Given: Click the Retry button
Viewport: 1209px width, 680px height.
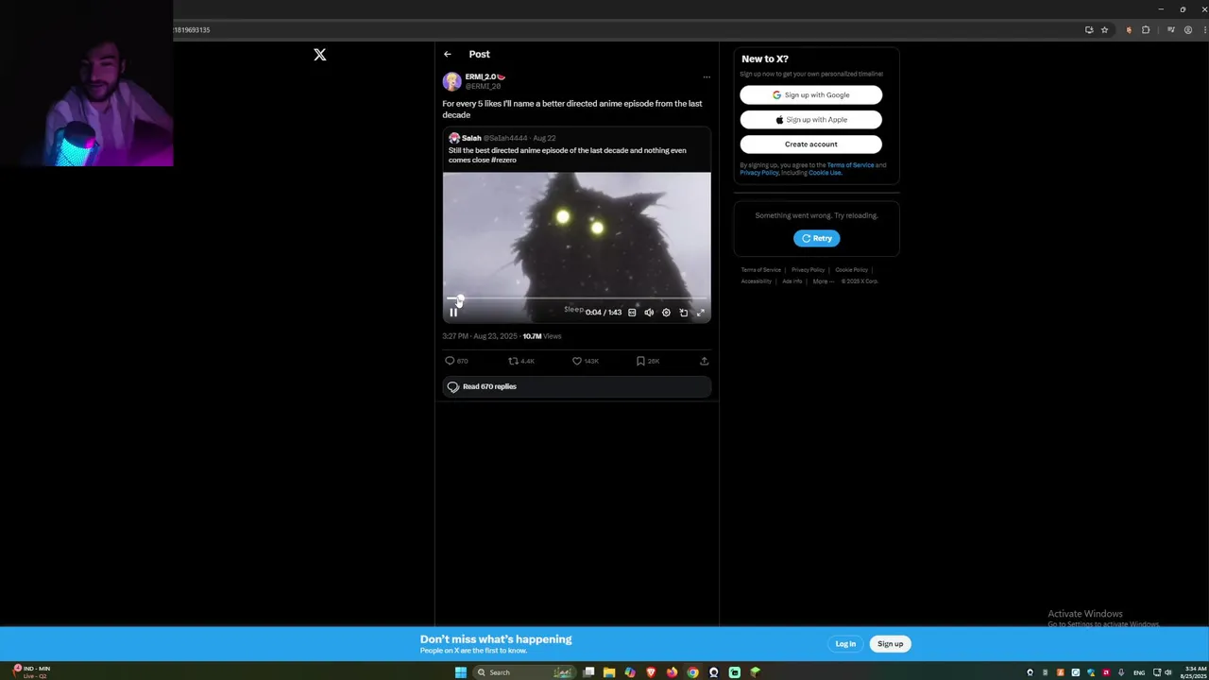Looking at the screenshot, I should 816,238.
